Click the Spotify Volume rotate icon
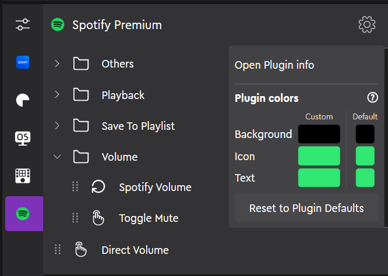The image size is (388, 276). click(98, 187)
